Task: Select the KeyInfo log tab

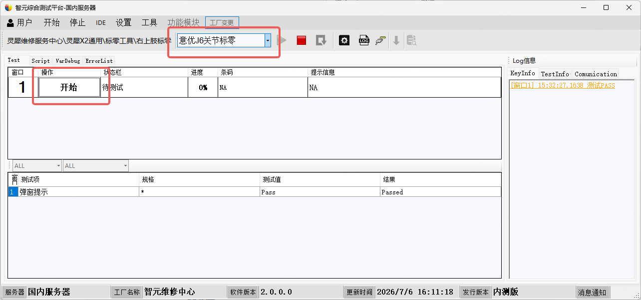Action: (523, 73)
